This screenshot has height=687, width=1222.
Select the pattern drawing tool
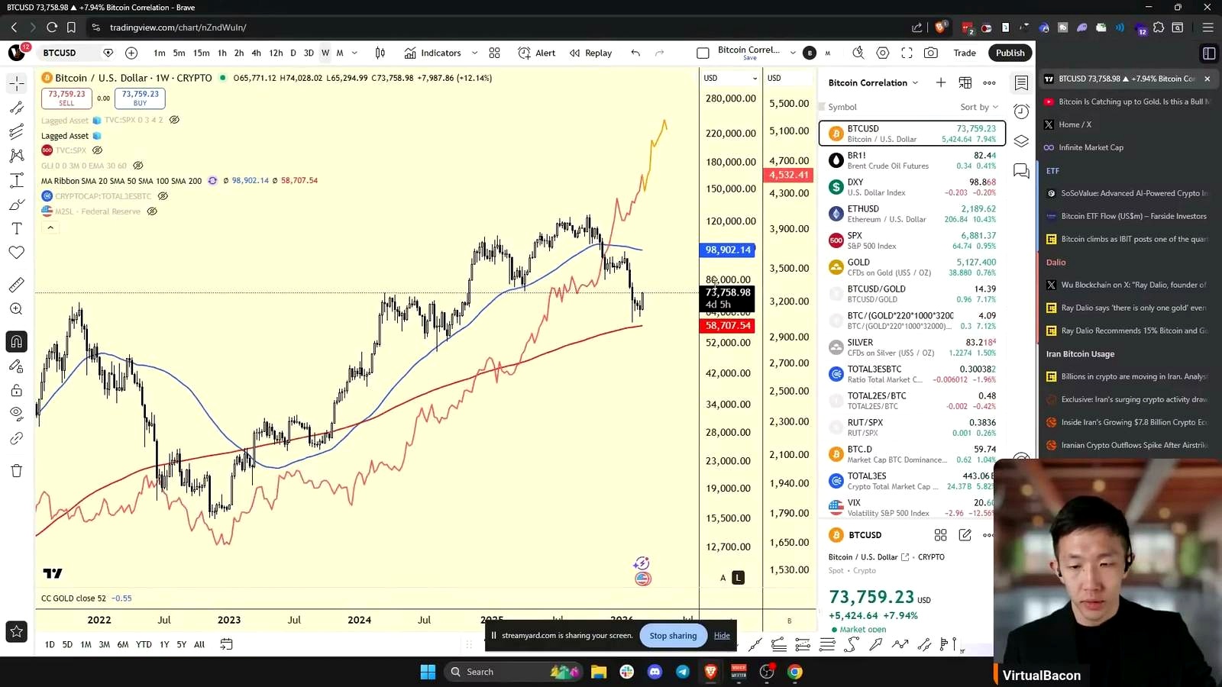point(17,156)
